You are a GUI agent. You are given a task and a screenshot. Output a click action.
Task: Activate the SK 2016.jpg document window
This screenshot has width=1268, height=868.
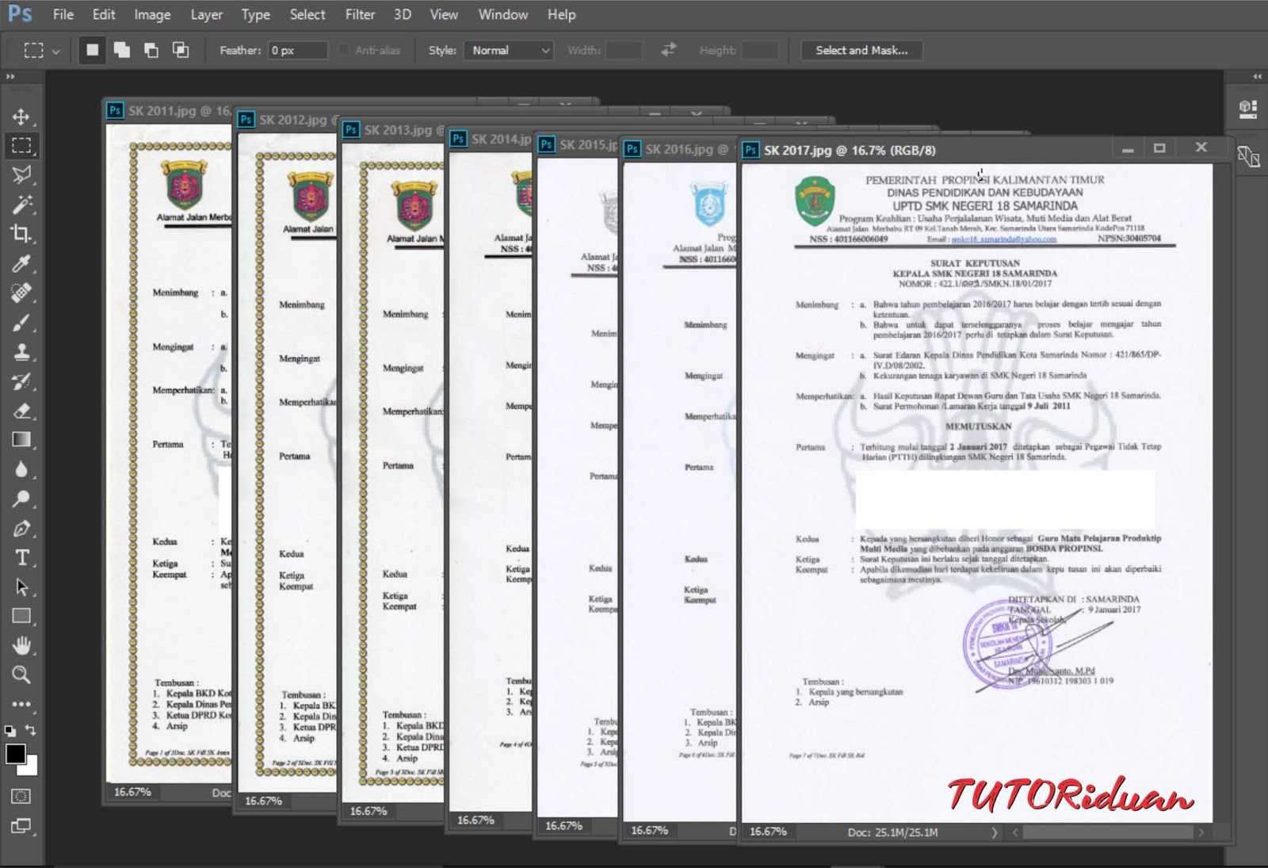(678, 149)
